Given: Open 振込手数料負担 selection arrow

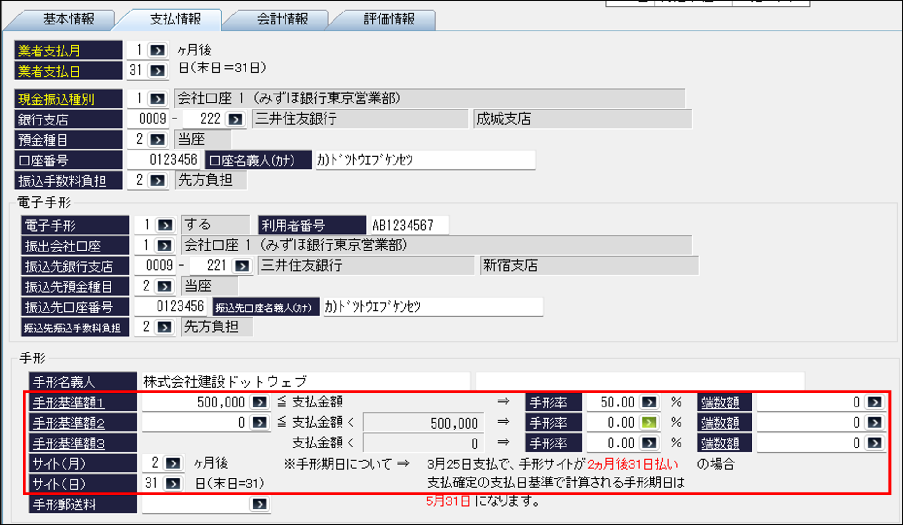Looking at the screenshot, I should (x=158, y=180).
